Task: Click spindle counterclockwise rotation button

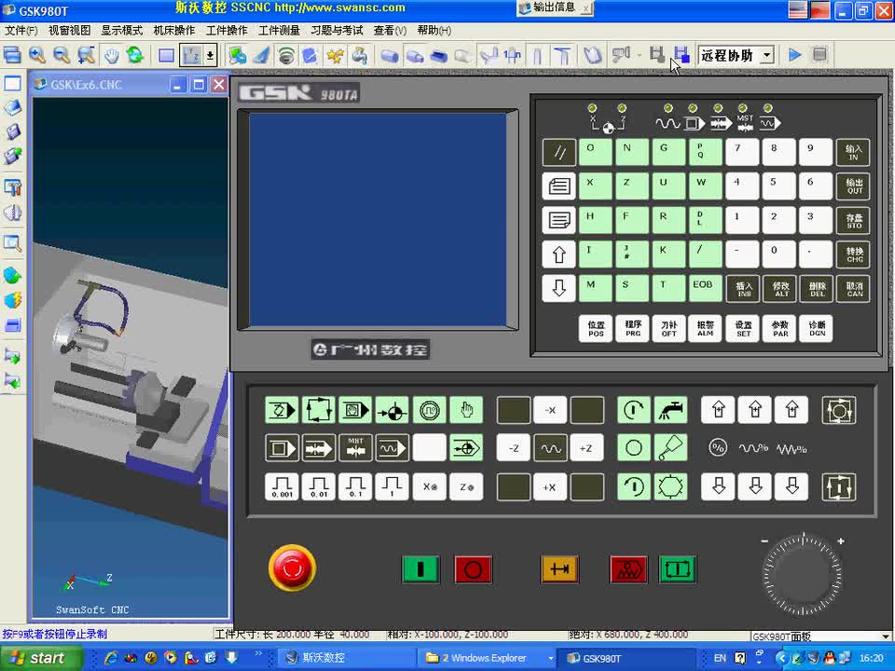Action: [634, 487]
